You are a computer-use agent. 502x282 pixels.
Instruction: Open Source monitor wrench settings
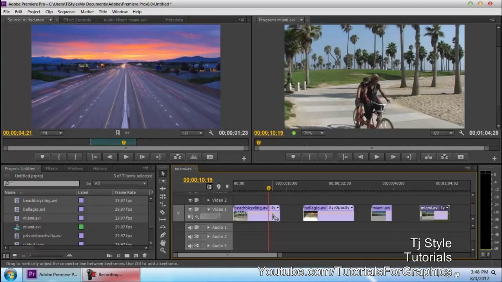(x=211, y=133)
